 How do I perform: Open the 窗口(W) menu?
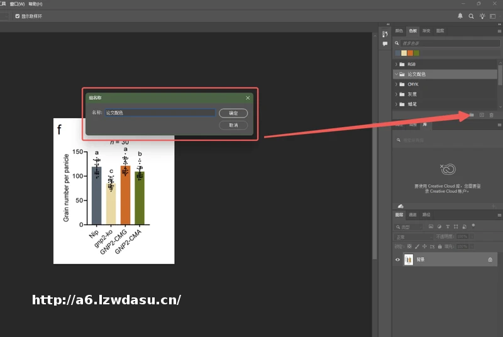point(17,4)
